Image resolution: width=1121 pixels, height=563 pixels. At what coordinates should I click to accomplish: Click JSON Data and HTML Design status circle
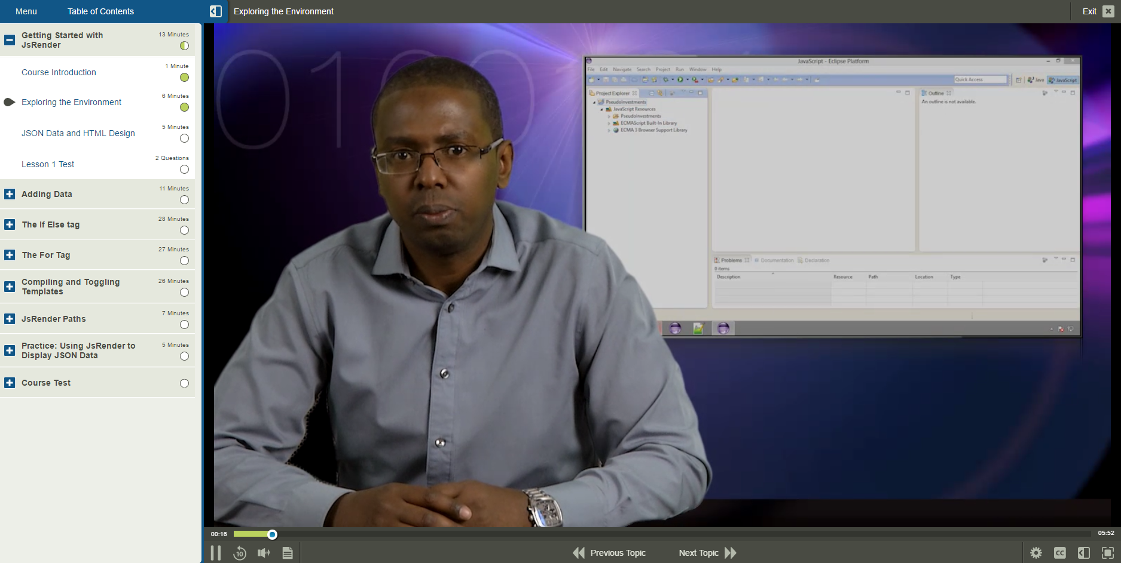click(x=184, y=139)
